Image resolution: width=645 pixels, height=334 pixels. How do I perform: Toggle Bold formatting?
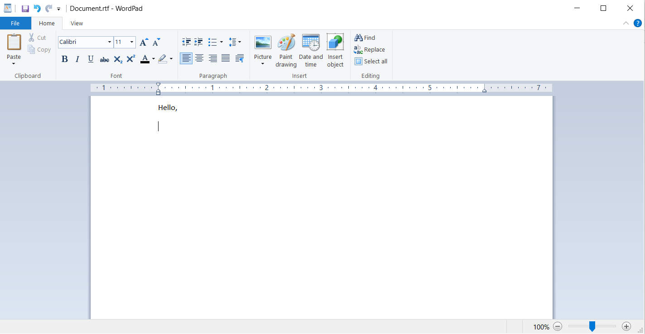65,59
